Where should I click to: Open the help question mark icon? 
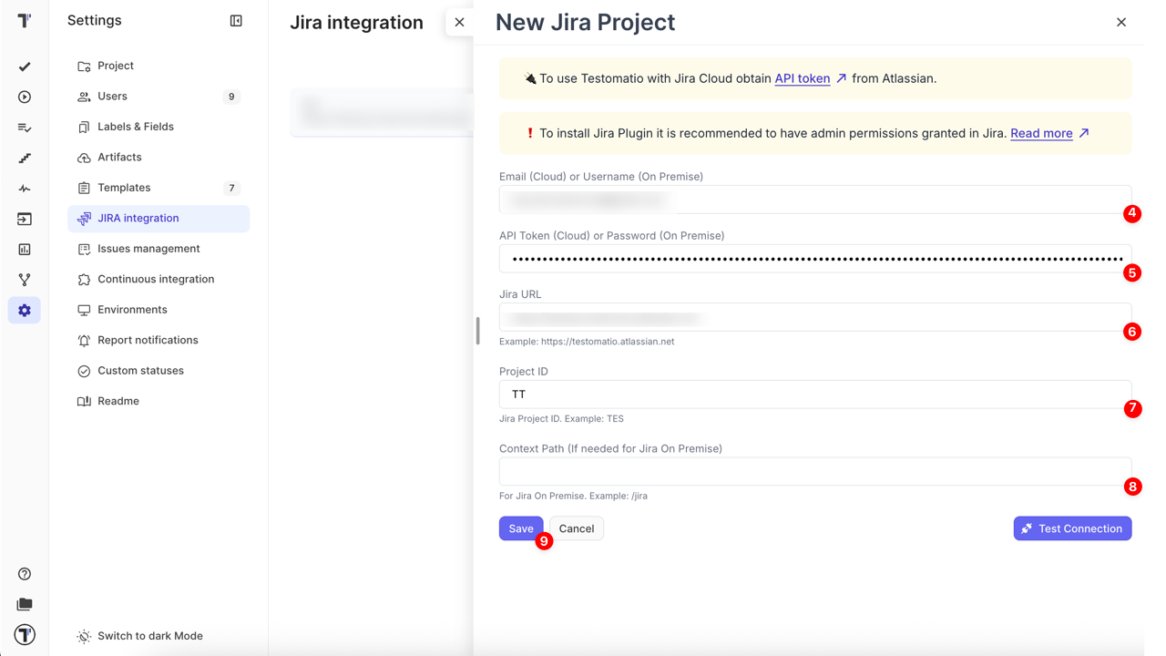pyautogui.click(x=24, y=574)
